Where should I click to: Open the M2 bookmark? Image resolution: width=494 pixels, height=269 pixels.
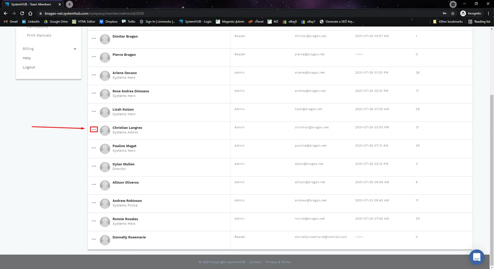coord(273,22)
